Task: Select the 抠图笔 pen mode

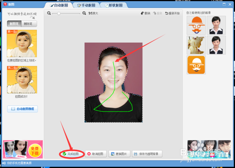Action: tap(14, 24)
